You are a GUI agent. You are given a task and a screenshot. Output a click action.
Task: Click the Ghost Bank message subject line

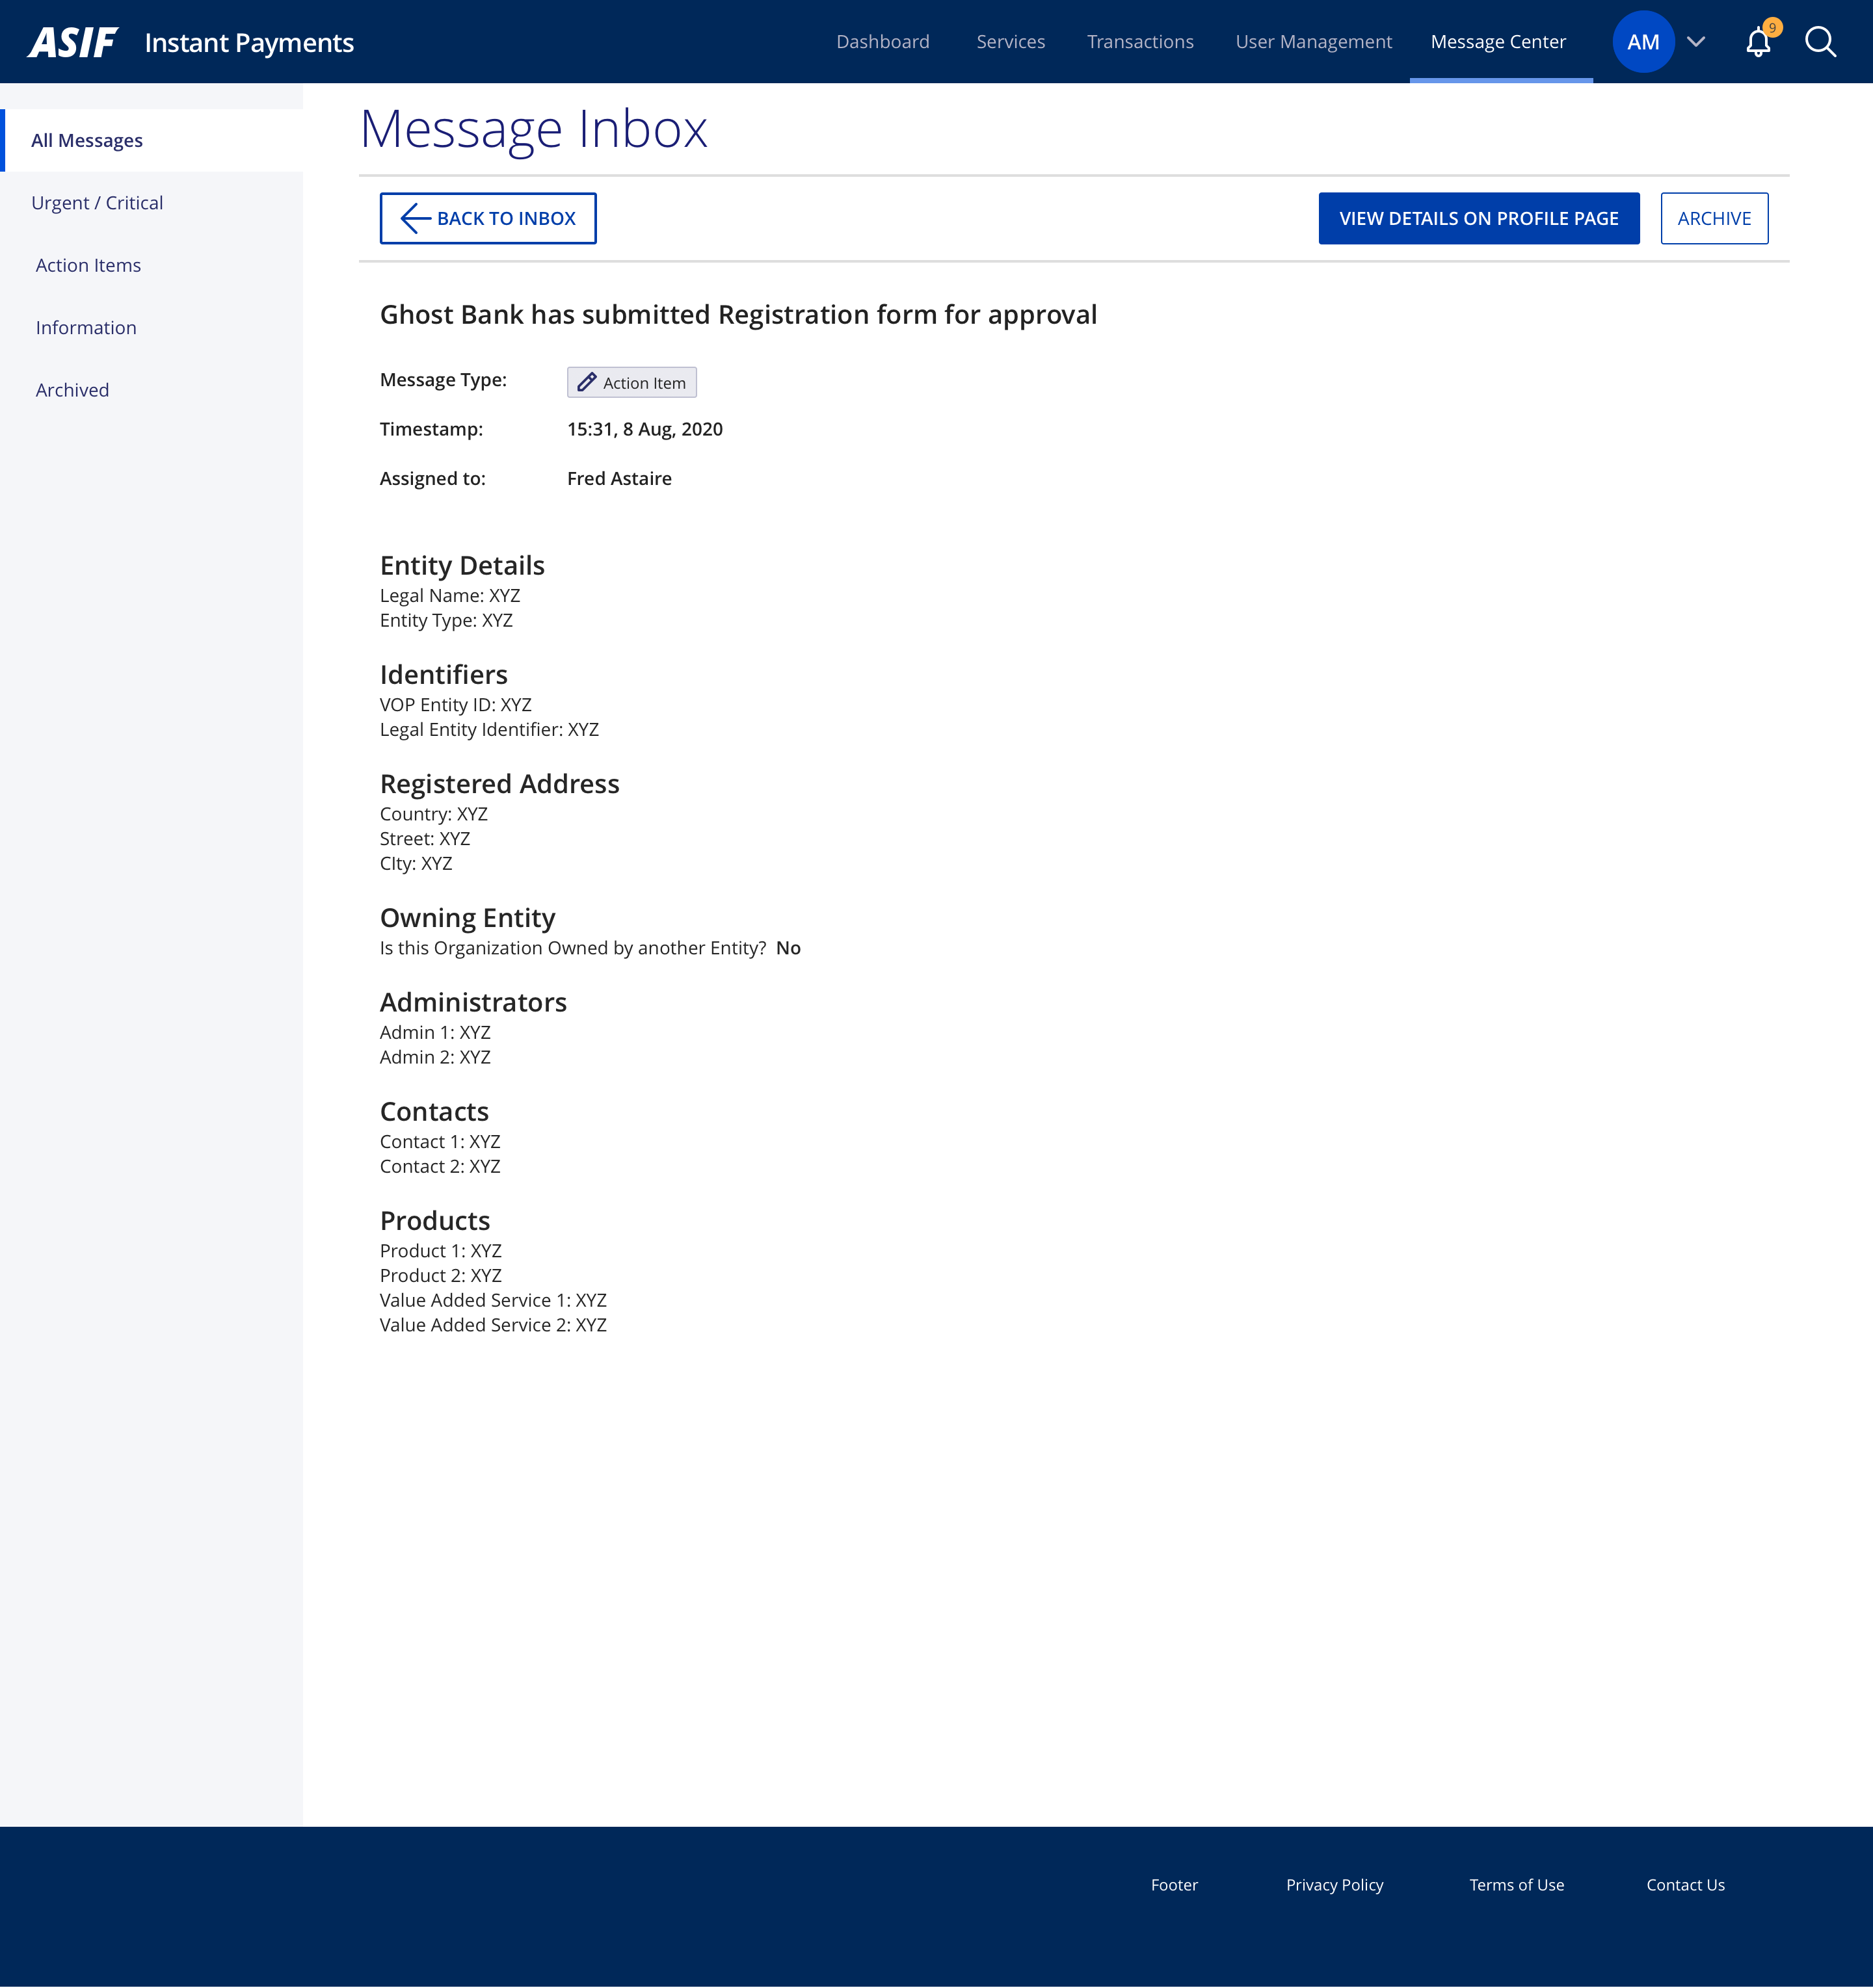click(x=738, y=315)
